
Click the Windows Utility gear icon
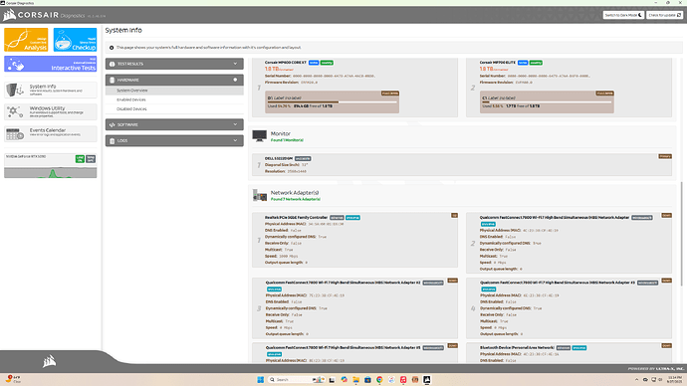pyautogui.click(x=15, y=112)
